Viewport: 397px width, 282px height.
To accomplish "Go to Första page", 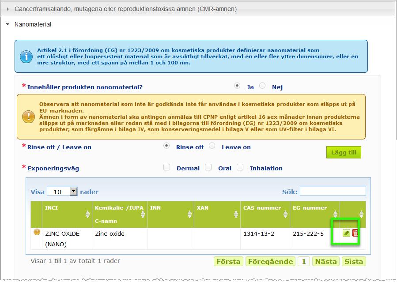I will [x=228, y=261].
